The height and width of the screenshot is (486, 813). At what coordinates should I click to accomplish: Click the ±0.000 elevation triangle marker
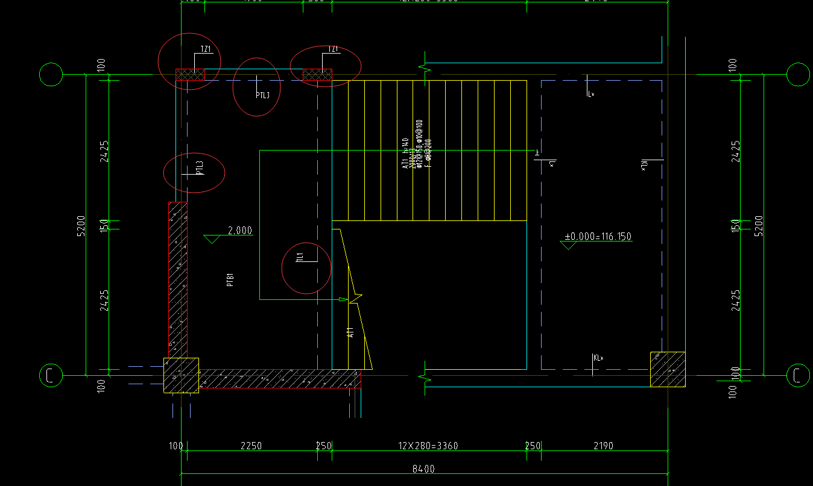click(568, 245)
